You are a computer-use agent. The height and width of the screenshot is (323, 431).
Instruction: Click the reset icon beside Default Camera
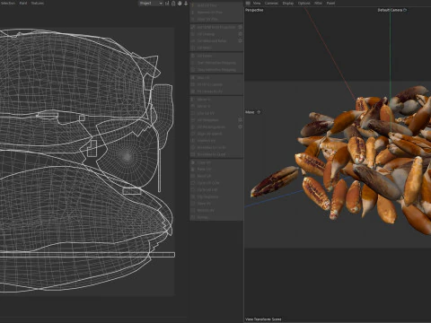coord(405,10)
